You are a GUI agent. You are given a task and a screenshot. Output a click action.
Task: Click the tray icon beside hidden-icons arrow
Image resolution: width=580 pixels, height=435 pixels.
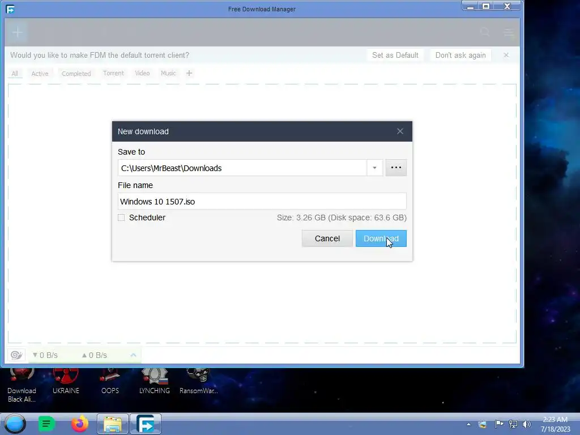(483, 424)
